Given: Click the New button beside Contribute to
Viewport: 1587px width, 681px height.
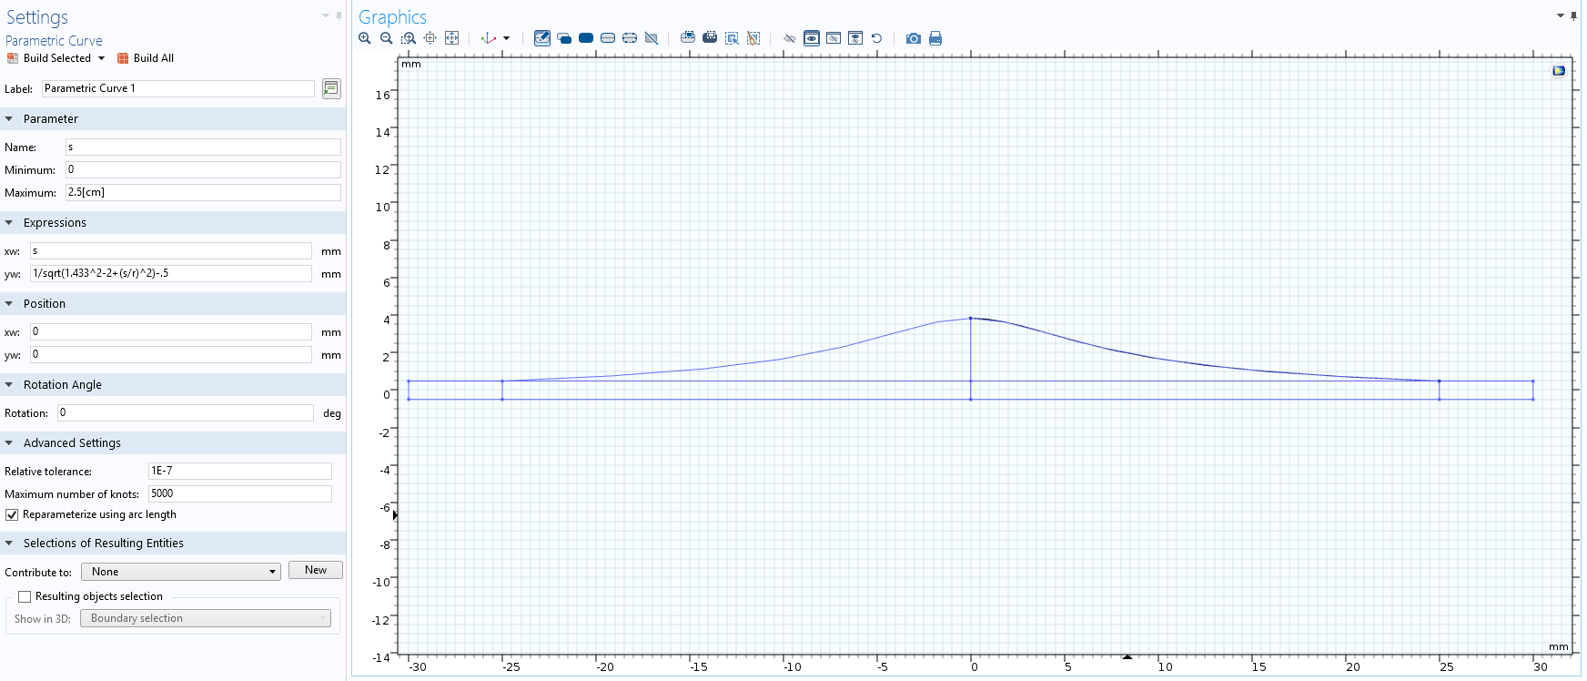Looking at the screenshot, I should pos(315,570).
